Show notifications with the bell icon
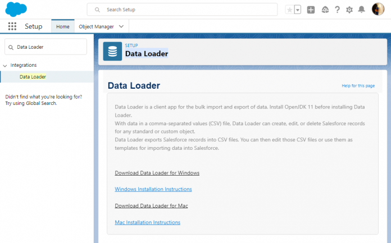 click(362, 10)
